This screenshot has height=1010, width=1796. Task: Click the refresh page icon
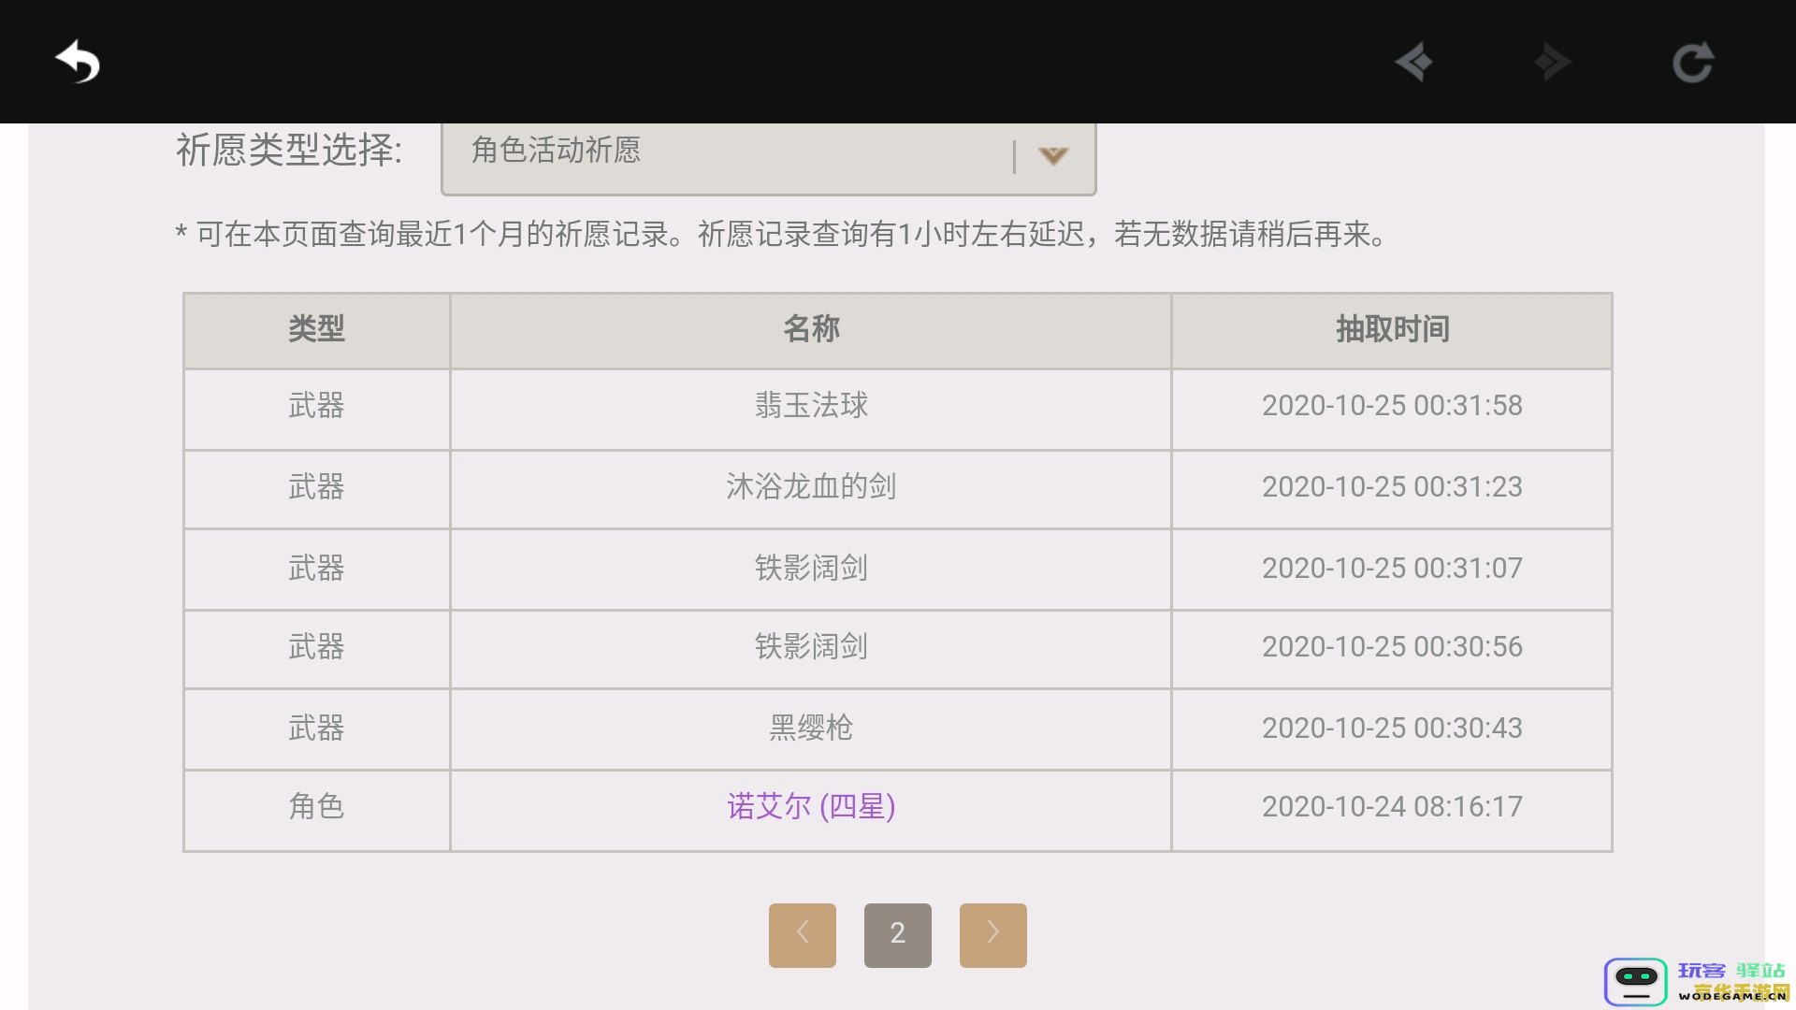coord(1693,63)
